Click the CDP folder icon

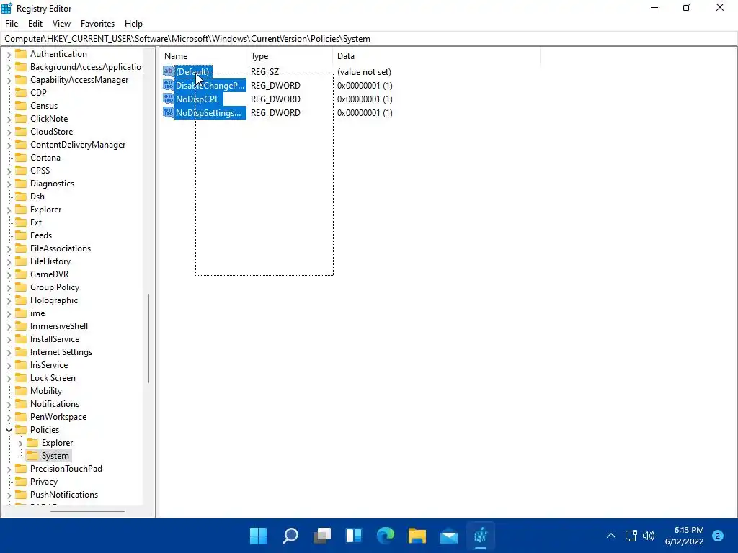tap(21, 93)
